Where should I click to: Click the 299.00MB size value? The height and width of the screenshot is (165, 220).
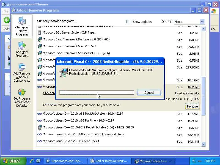click(x=193, y=67)
